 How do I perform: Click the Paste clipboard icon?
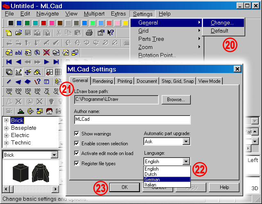click(x=77, y=33)
